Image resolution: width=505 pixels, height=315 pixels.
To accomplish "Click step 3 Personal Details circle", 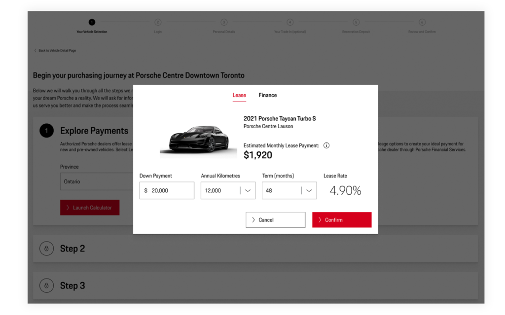I will [x=224, y=22].
